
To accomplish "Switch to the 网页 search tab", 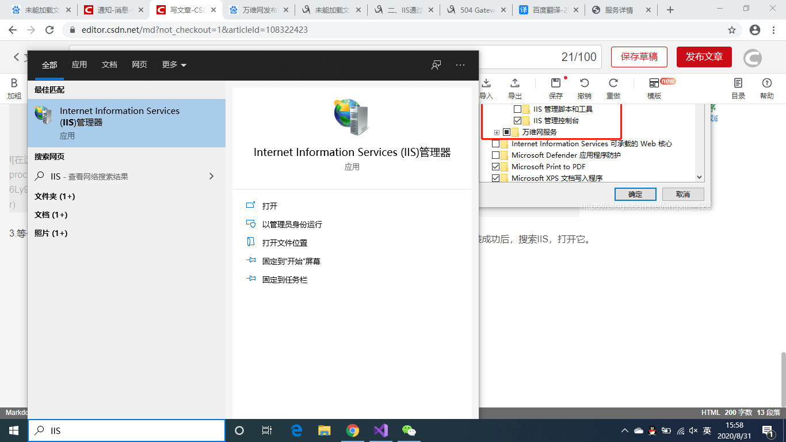I will 140,64.
